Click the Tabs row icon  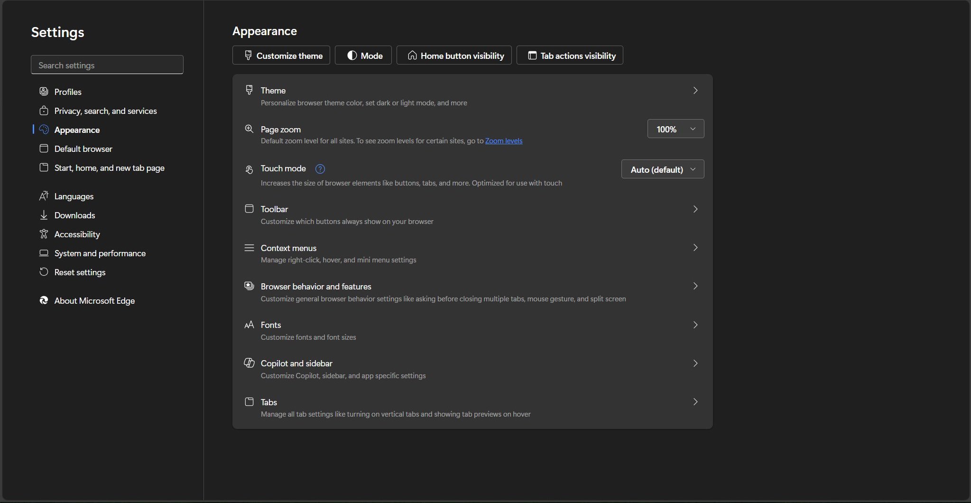tap(249, 402)
